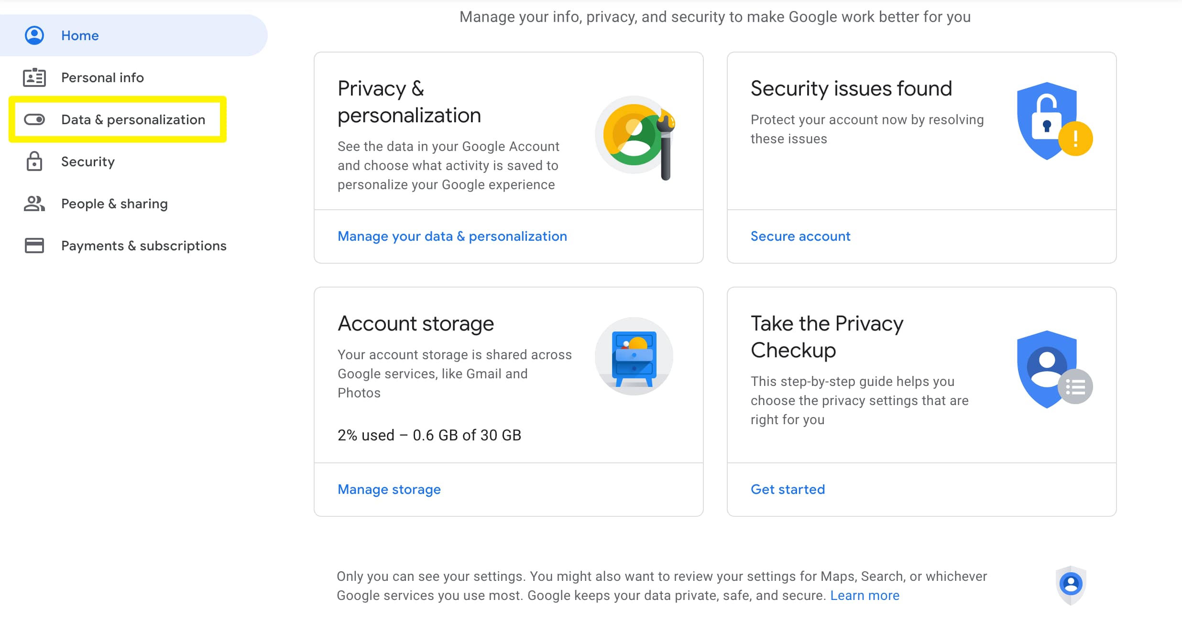1182x642 pixels.
Task: Click the Payments & subscriptions card icon
Action: point(34,245)
